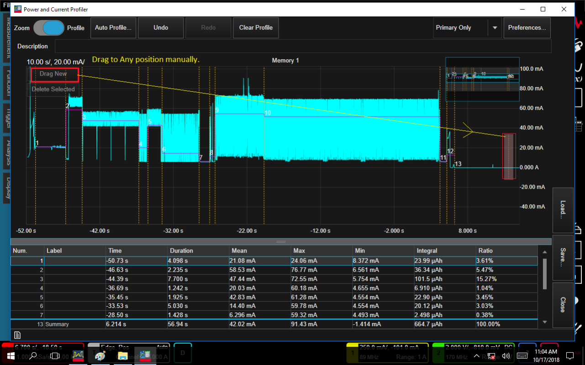The width and height of the screenshot is (585, 365).
Task: Open Task View from the taskbar
Action: (x=55, y=355)
